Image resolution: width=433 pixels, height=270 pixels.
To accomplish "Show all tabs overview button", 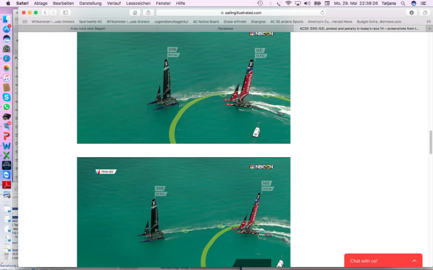I will [x=425, y=13].
